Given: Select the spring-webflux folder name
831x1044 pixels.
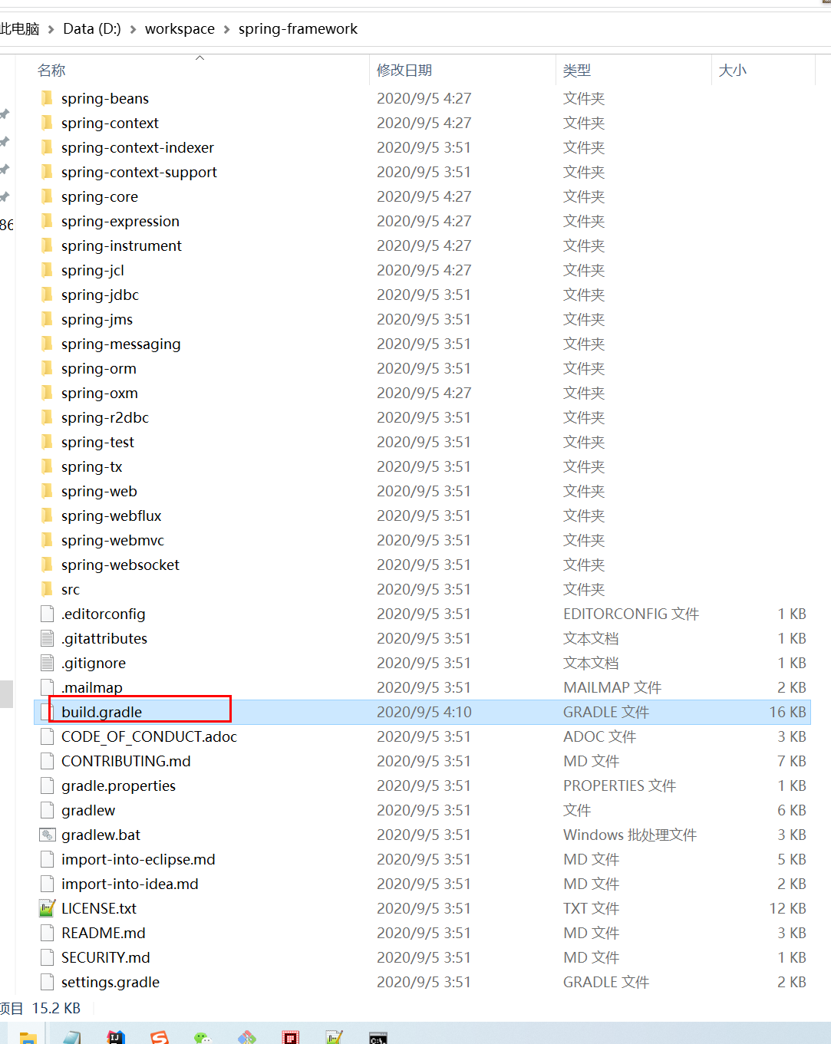Looking at the screenshot, I should tap(111, 515).
